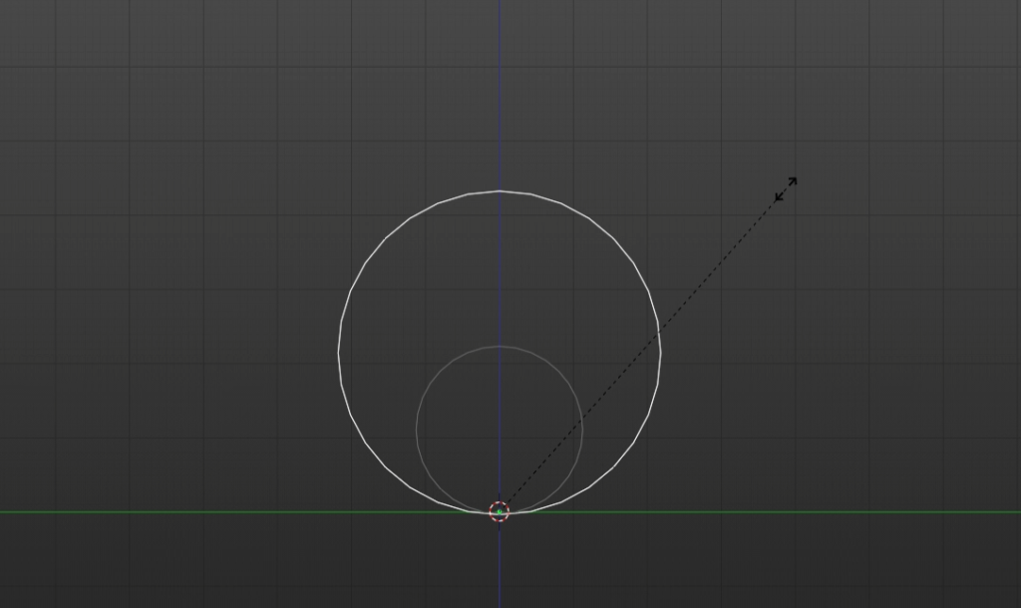The height and width of the screenshot is (608, 1021).
Task: Click the green axis line left of the origin
Action: 199,512
